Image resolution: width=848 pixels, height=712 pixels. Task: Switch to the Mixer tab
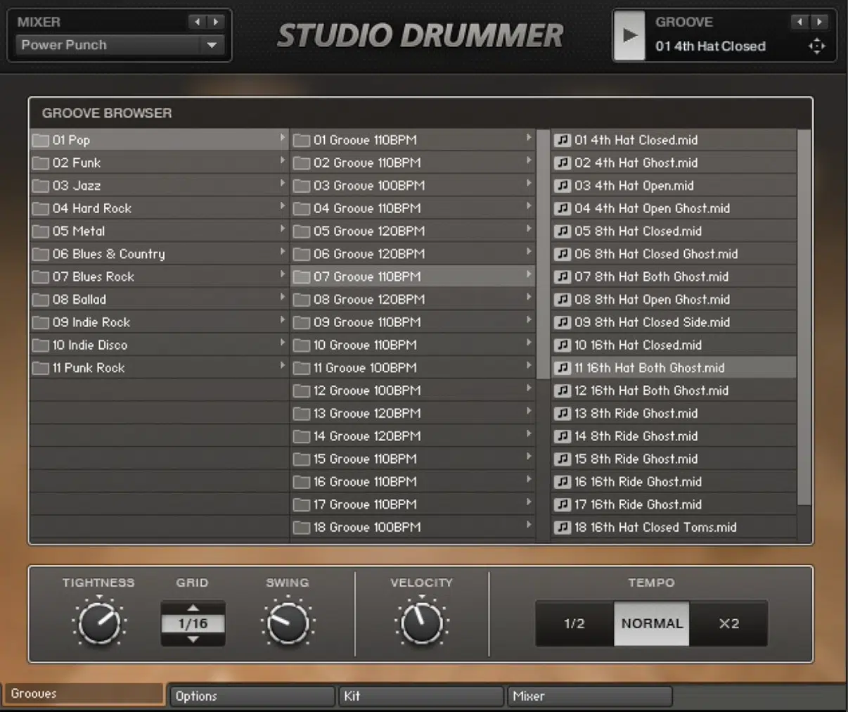(590, 697)
